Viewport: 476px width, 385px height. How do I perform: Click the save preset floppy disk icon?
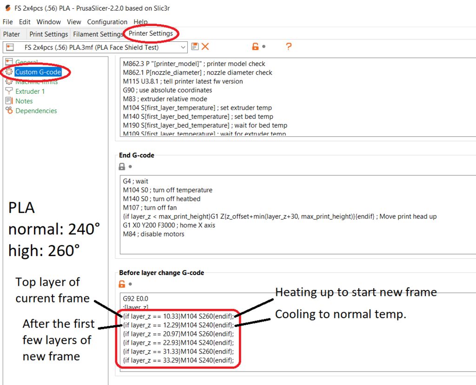click(x=195, y=46)
